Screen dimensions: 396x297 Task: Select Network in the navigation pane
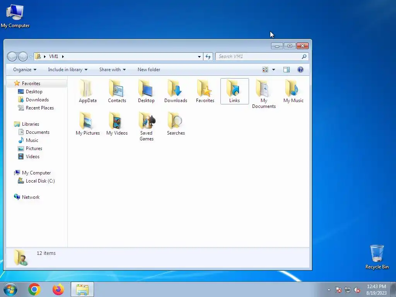pyautogui.click(x=31, y=197)
